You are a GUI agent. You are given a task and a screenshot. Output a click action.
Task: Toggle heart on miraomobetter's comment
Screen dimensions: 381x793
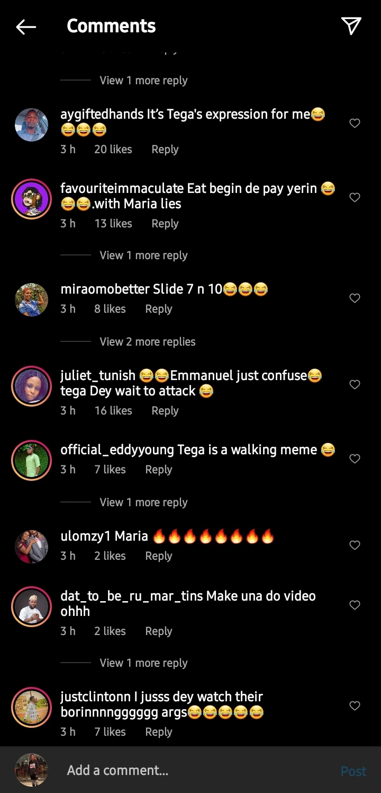(355, 298)
